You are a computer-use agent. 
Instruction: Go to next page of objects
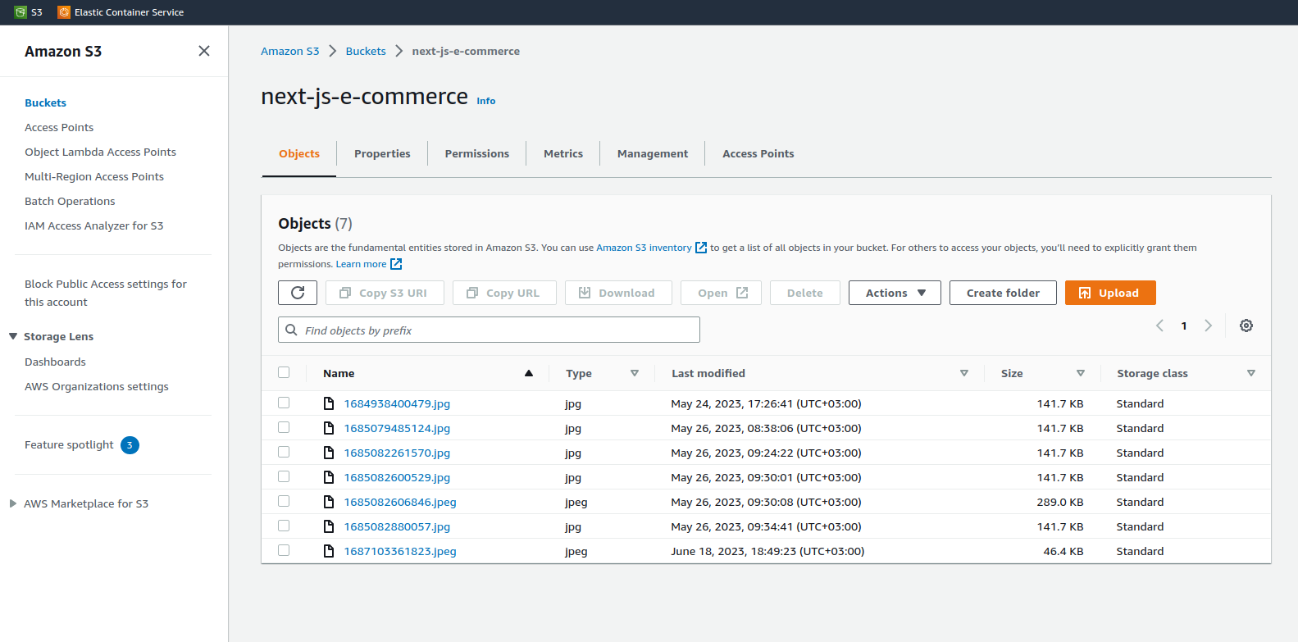pyautogui.click(x=1208, y=326)
